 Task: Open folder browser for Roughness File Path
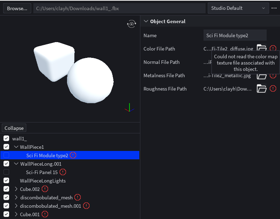262,88
